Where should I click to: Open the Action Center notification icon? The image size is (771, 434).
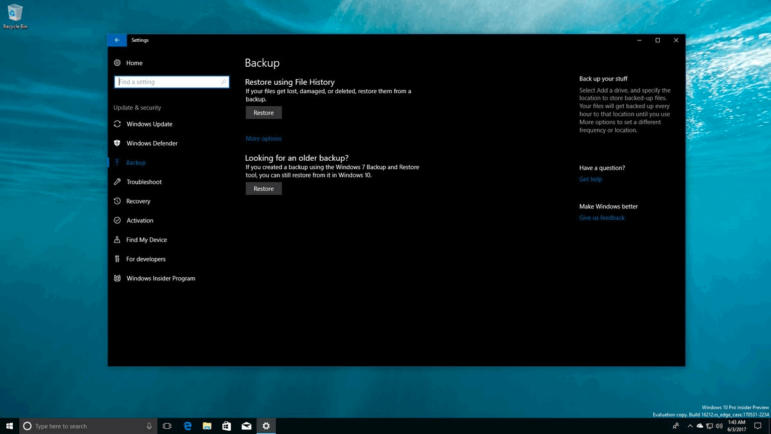pos(758,426)
